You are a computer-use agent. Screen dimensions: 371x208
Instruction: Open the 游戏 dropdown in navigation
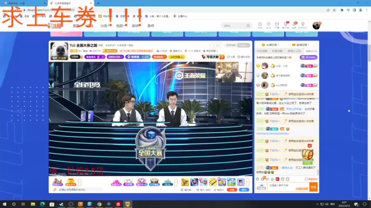coord(135,26)
